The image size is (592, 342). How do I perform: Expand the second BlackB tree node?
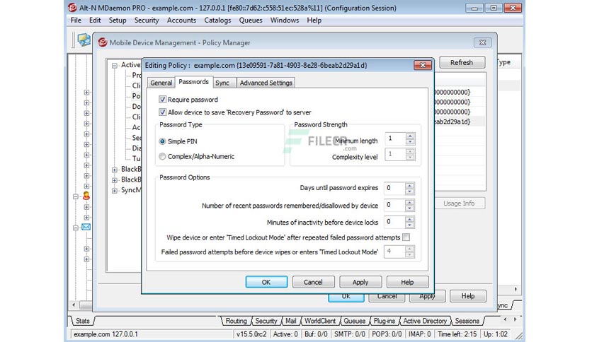pos(115,180)
